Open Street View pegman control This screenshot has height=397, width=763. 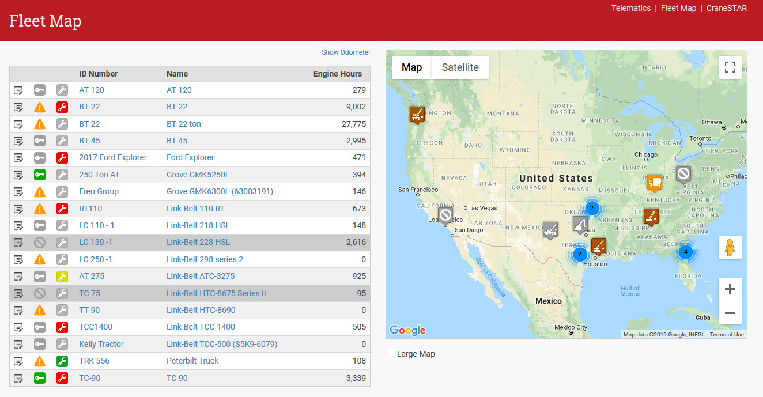[x=730, y=248]
